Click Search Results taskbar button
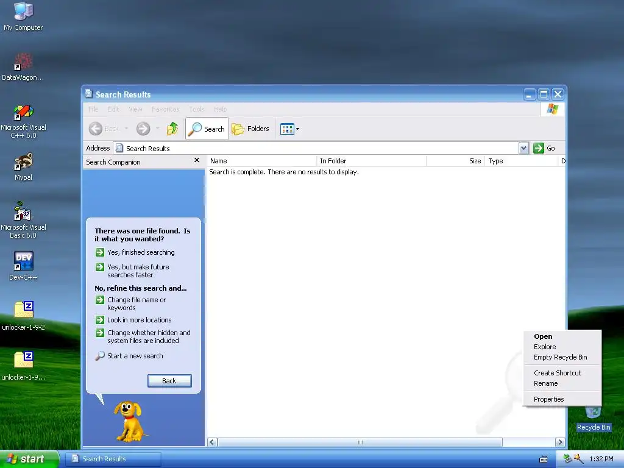Viewport: 624px width, 468px height. [113, 459]
